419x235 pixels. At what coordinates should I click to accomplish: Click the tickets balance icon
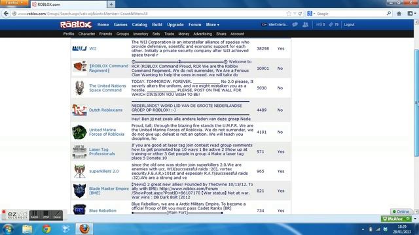pyautogui.click(x=331, y=25)
